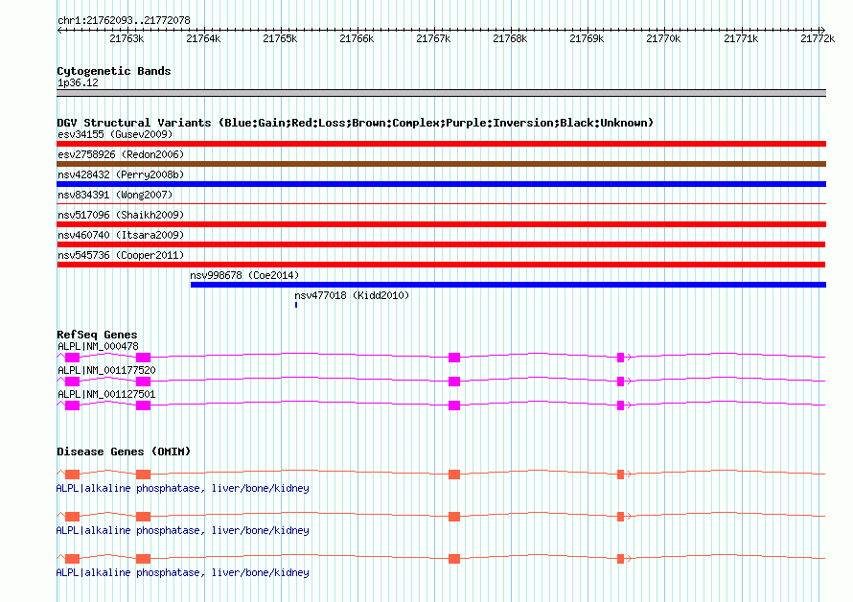Click the tiny blue mark for nsv477018
This screenshot has width=853, height=602.
pyautogui.click(x=296, y=305)
